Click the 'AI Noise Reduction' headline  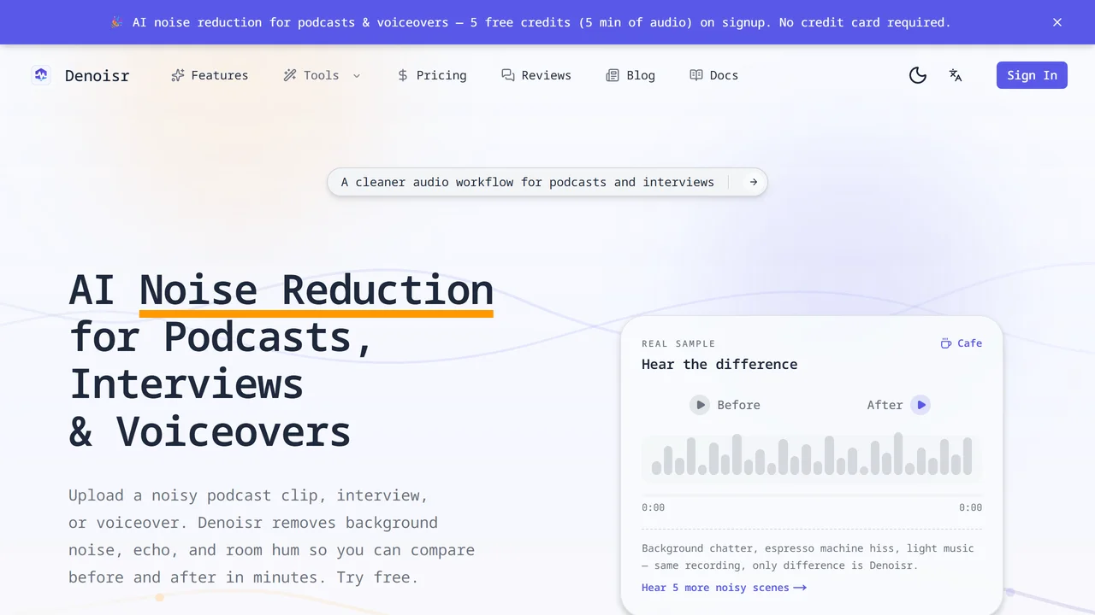tap(281, 360)
